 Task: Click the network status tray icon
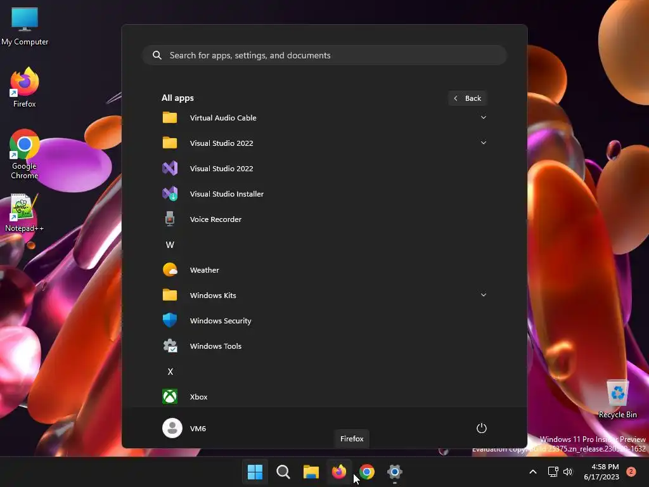pos(553,472)
